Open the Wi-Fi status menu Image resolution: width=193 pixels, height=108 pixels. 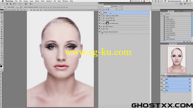(165, 1)
